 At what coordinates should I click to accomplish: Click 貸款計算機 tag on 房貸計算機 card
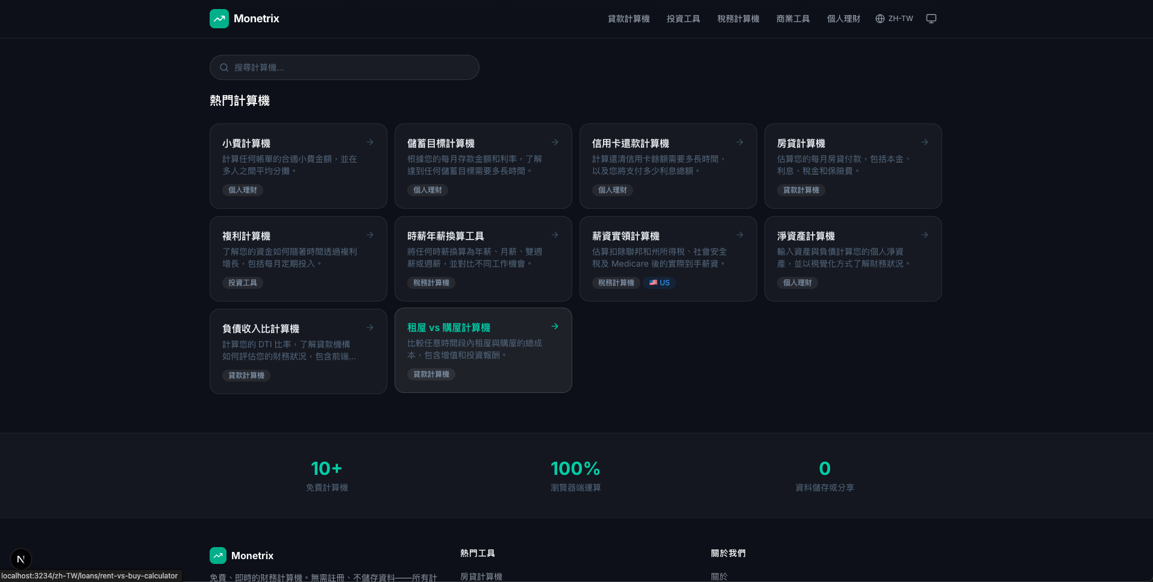pyautogui.click(x=801, y=190)
